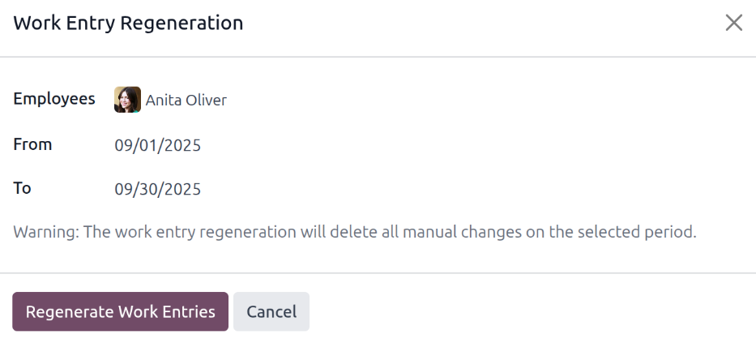Click the To field label
756x343 pixels.
[22, 188]
